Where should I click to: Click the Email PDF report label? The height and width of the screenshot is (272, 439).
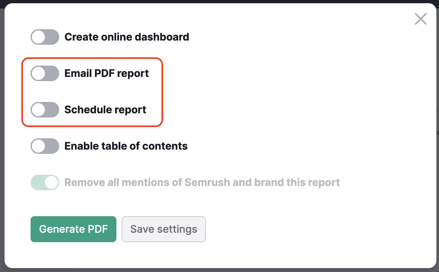point(107,73)
